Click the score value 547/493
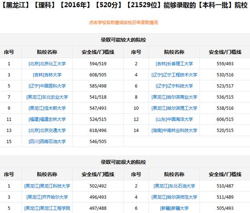This screenshot has width=250, height=213. pyautogui.click(x=98, y=108)
